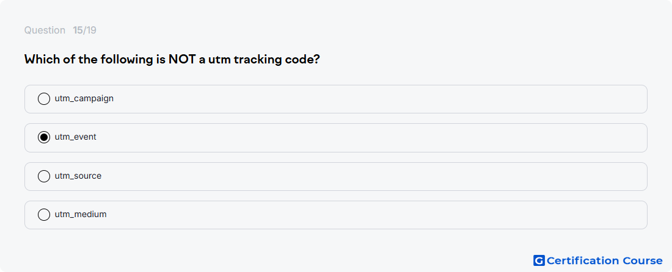Select the utm_campaign radio button
The width and height of the screenshot is (672, 272).
point(44,99)
